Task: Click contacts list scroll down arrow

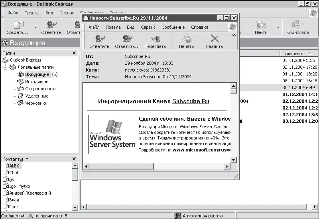Action: 75,208
